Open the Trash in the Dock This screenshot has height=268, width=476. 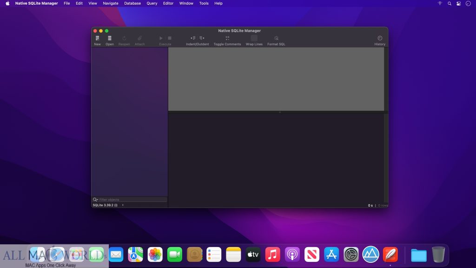coord(438,255)
